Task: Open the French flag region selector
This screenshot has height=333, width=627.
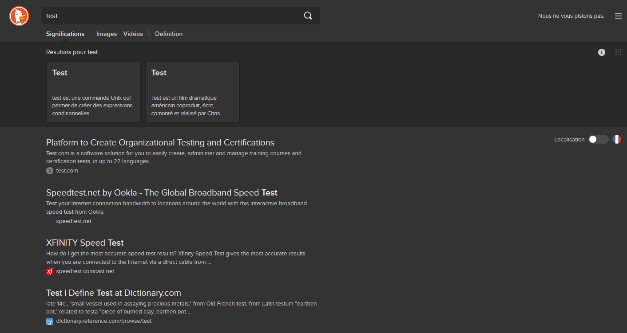Action: point(616,139)
